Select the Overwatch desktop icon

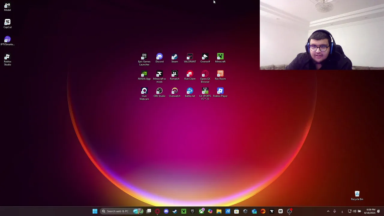(x=175, y=92)
